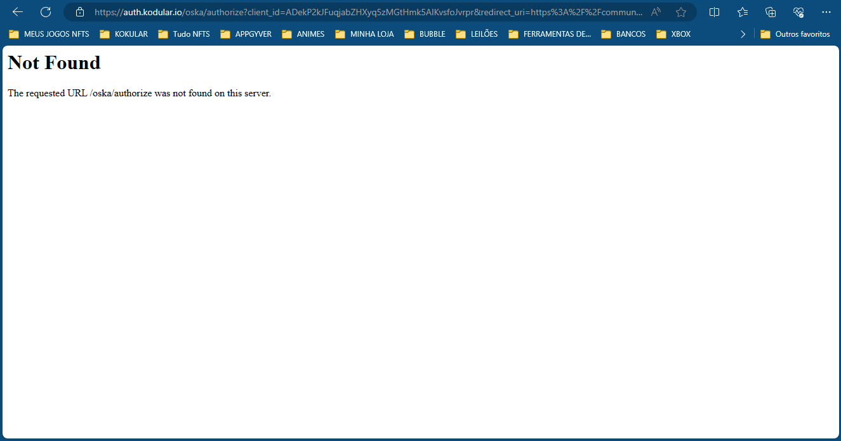
Task: Open the APPGYVER bookmarks folder
Action: coord(246,34)
